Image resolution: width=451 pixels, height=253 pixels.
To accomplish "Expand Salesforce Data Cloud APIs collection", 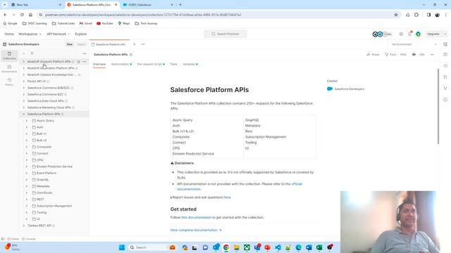I will point(24,101).
